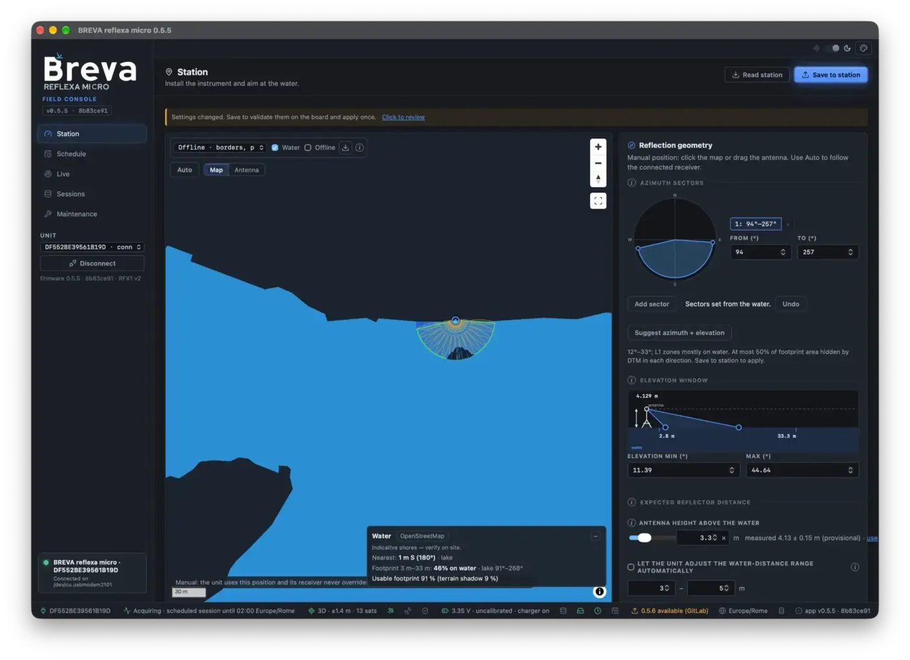Adjust azimuth To stepper
Image resolution: width=910 pixels, height=660 pixels.
(x=850, y=252)
